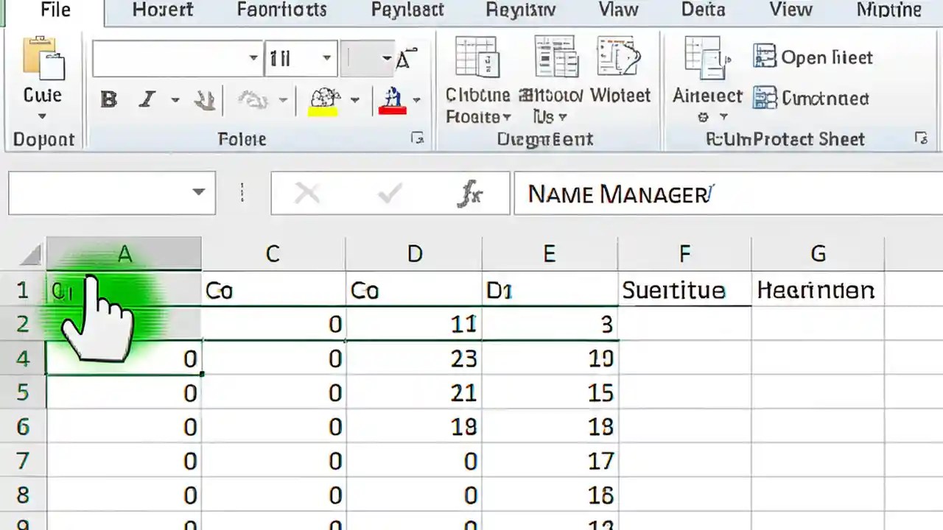This screenshot has width=943, height=530.
Task: Open the font size dropdown
Action: click(326, 58)
